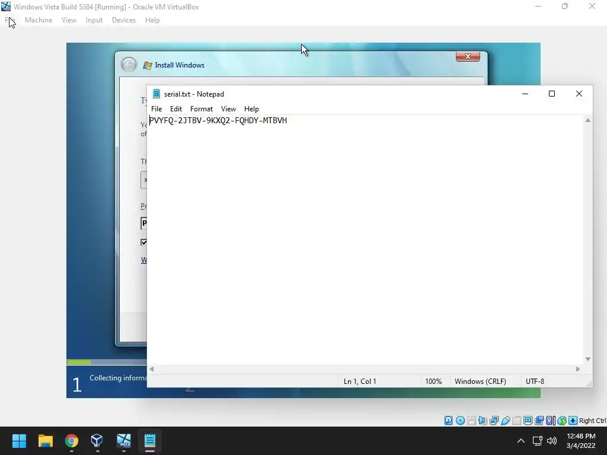This screenshot has width=607, height=455.
Task: Open the VirtualBox Devices menu
Action: coord(123,20)
